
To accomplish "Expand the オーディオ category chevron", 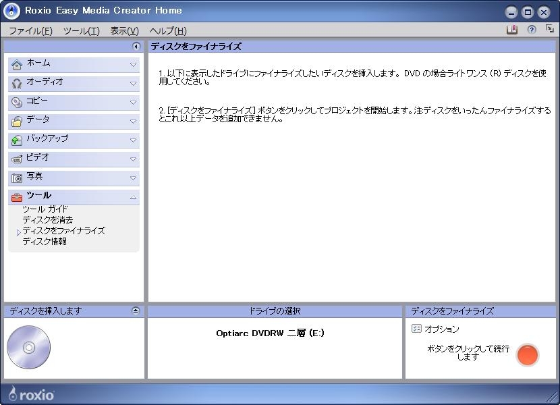I will click(133, 84).
